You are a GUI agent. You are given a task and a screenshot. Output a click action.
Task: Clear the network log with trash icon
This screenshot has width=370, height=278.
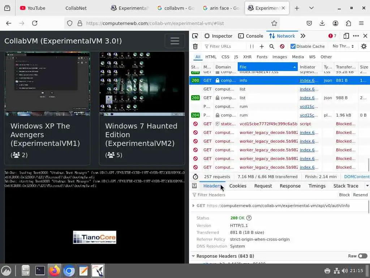(195, 46)
